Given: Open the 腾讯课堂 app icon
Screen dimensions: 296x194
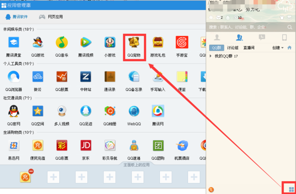Looking at the screenshot, I should (14, 42).
